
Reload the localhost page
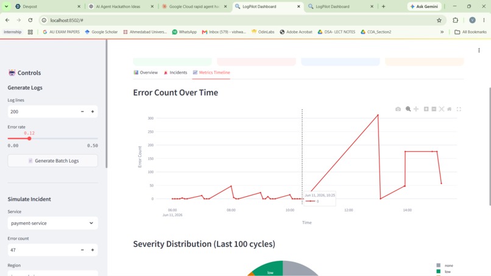coord(30,20)
